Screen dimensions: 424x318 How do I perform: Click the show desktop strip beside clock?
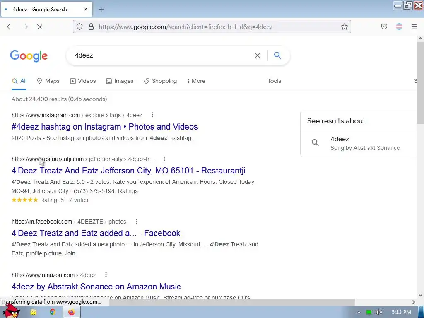(x=421, y=312)
